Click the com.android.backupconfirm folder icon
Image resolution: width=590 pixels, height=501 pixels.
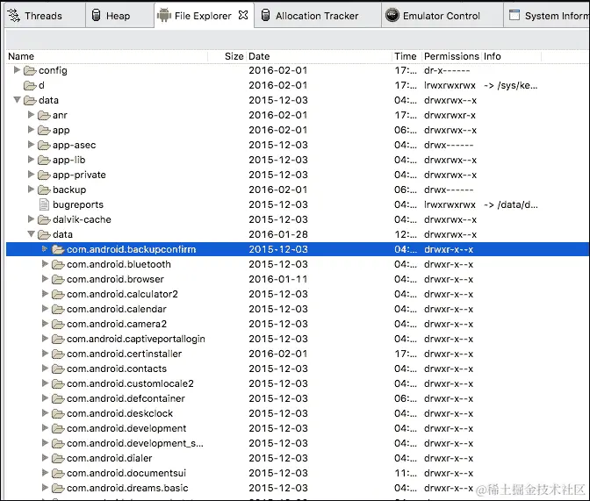58,250
